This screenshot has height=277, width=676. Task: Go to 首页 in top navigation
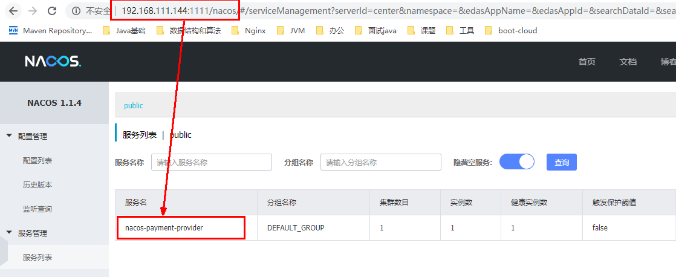(587, 62)
